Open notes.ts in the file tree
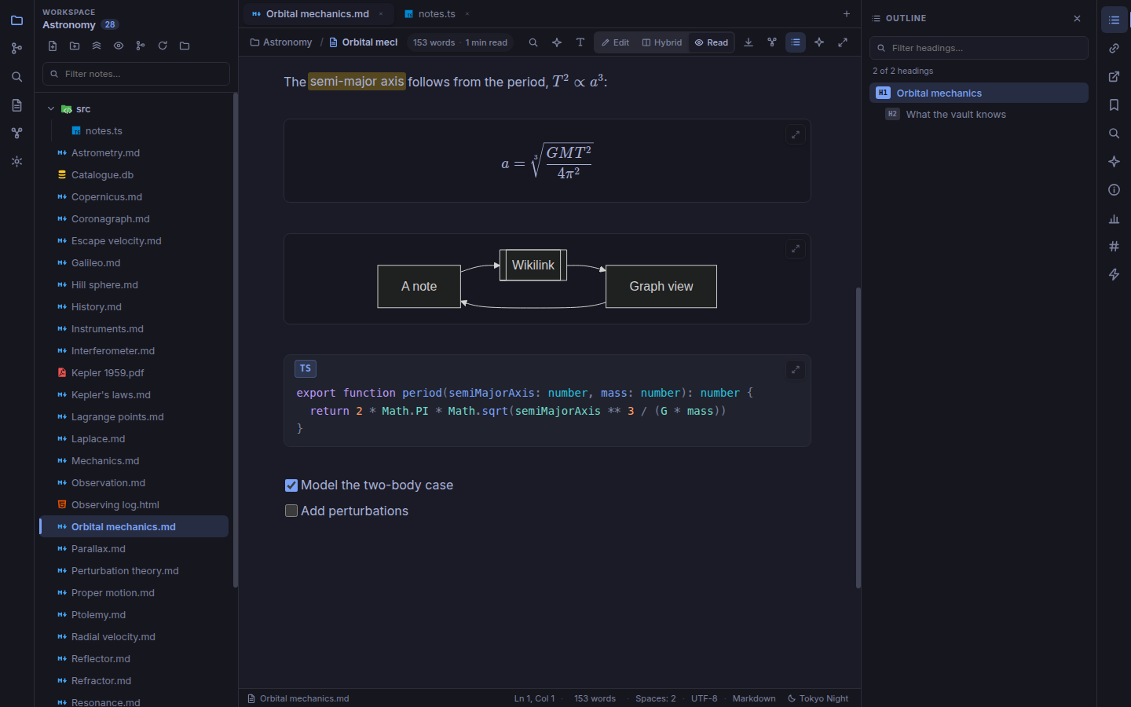 tap(134, 131)
